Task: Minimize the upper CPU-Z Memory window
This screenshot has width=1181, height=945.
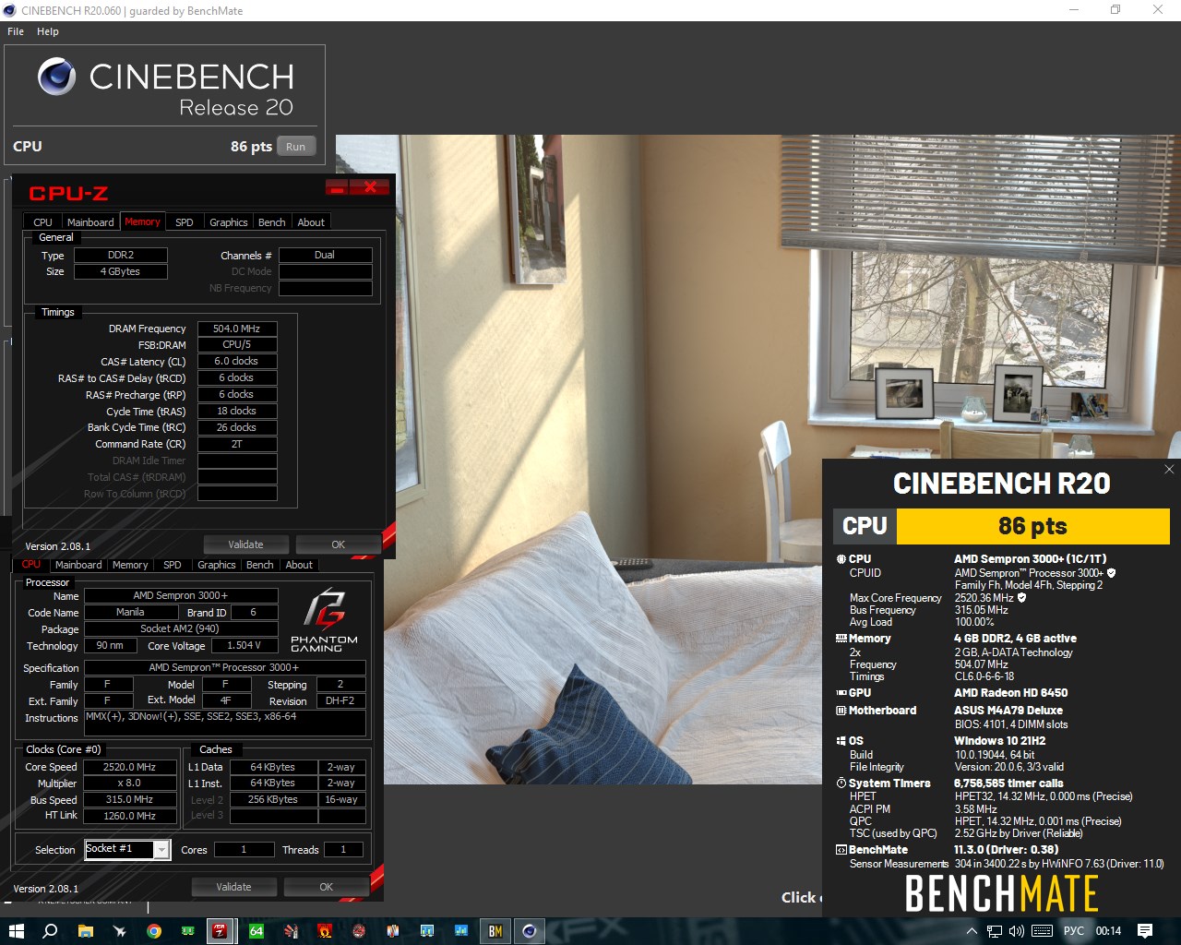Action: [x=338, y=188]
